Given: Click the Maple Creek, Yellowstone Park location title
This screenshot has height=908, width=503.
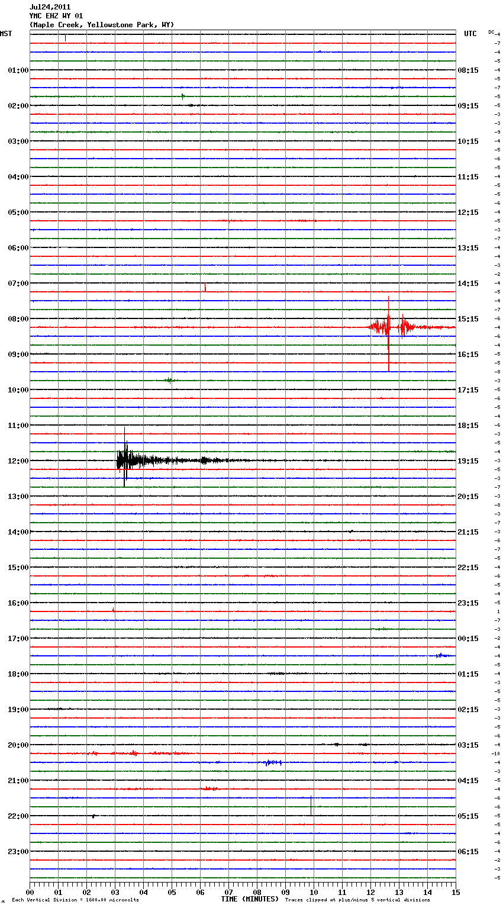Looking at the screenshot, I should click(x=102, y=25).
